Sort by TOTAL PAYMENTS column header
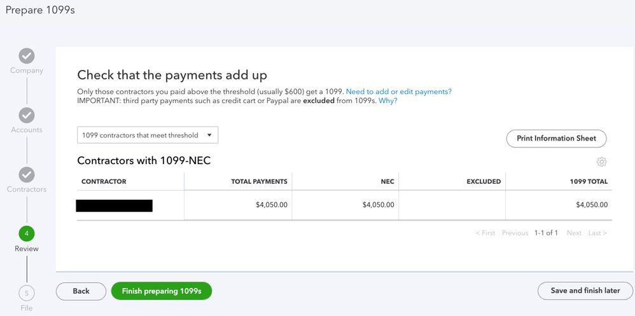Image resolution: width=635 pixels, height=316 pixels. pyautogui.click(x=259, y=182)
